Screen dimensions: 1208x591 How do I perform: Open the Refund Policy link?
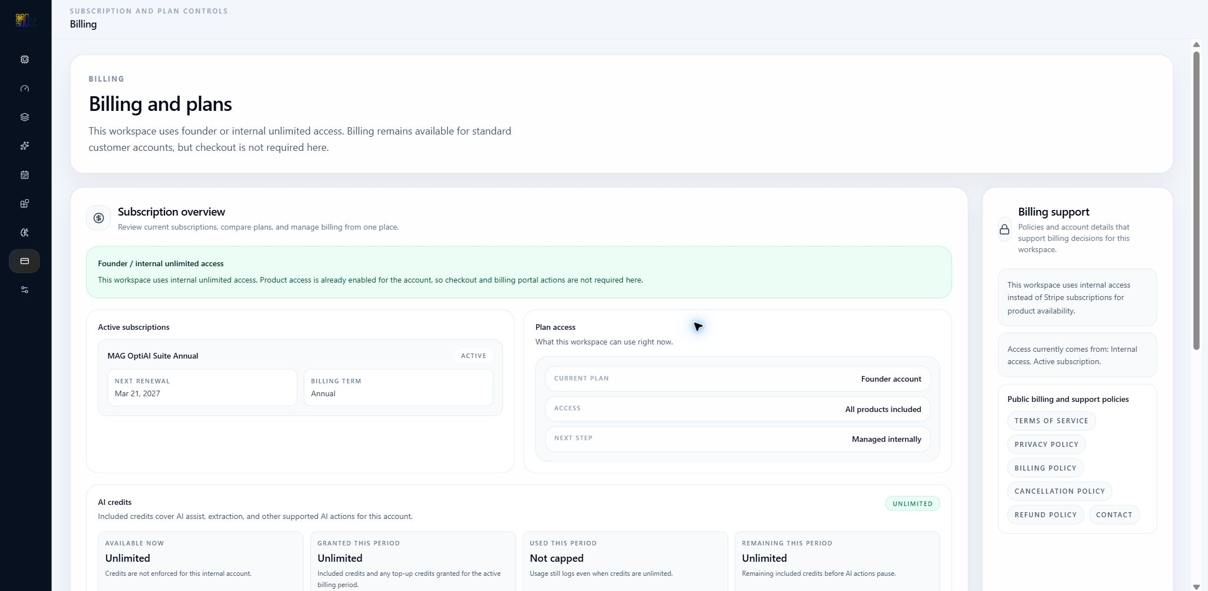pyautogui.click(x=1045, y=514)
